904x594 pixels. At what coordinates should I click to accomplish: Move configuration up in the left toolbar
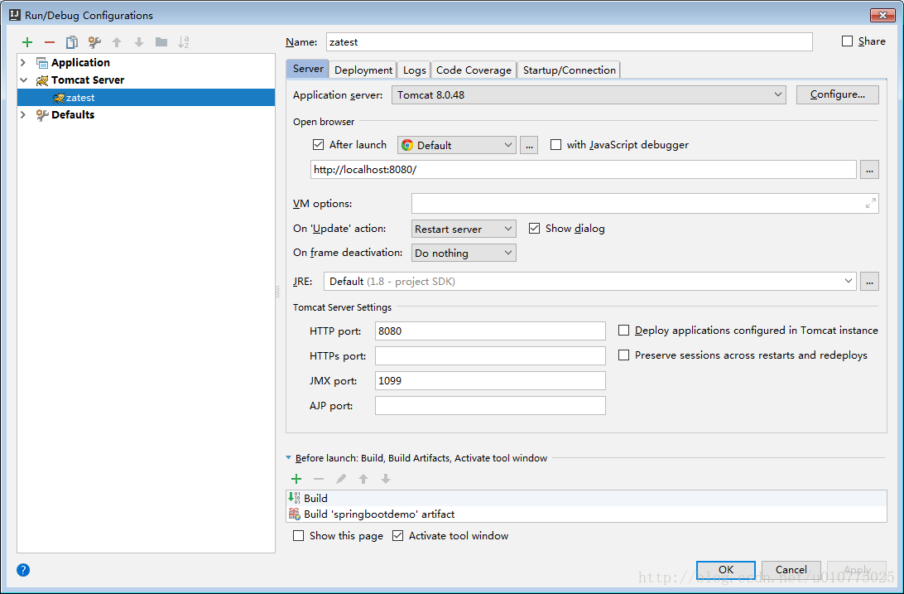(x=117, y=42)
